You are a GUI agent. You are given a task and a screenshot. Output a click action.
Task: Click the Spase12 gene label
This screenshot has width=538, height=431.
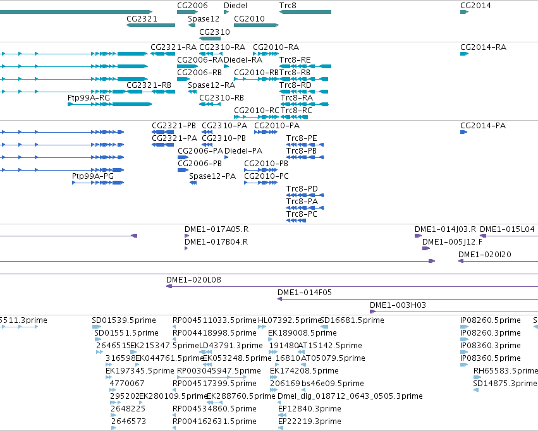[204, 19]
